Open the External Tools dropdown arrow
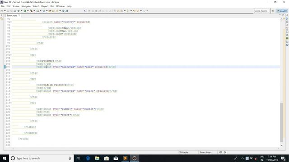 pos(34,11)
